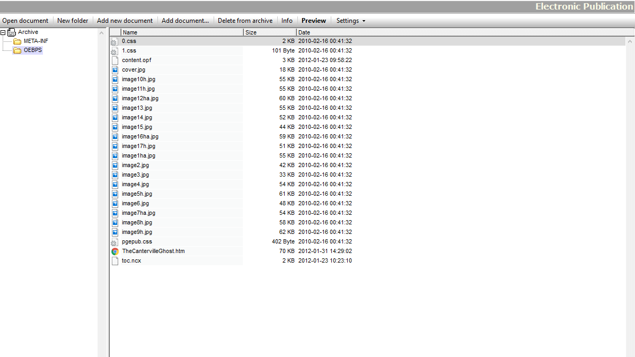Select the OEBPS folder icon
The height and width of the screenshot is (357, 635).
pyautogui.click(x=17, y=50)
